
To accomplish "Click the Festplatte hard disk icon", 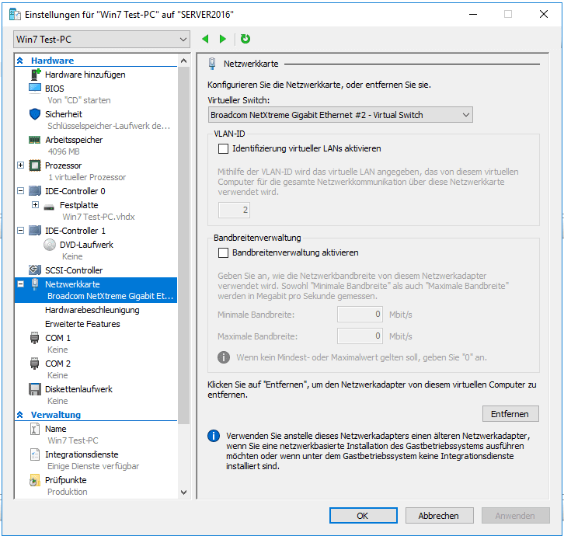I will click(x=49, y=207).
